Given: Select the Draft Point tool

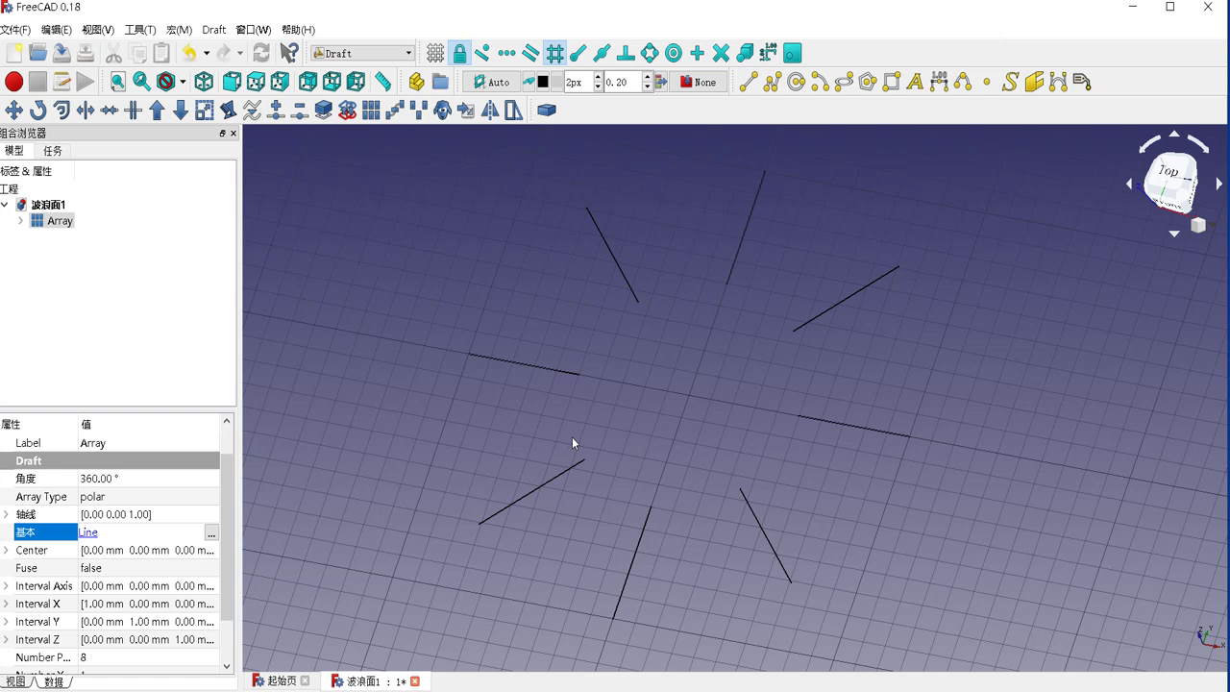Looking at the screenshot, I should [986, 82].
